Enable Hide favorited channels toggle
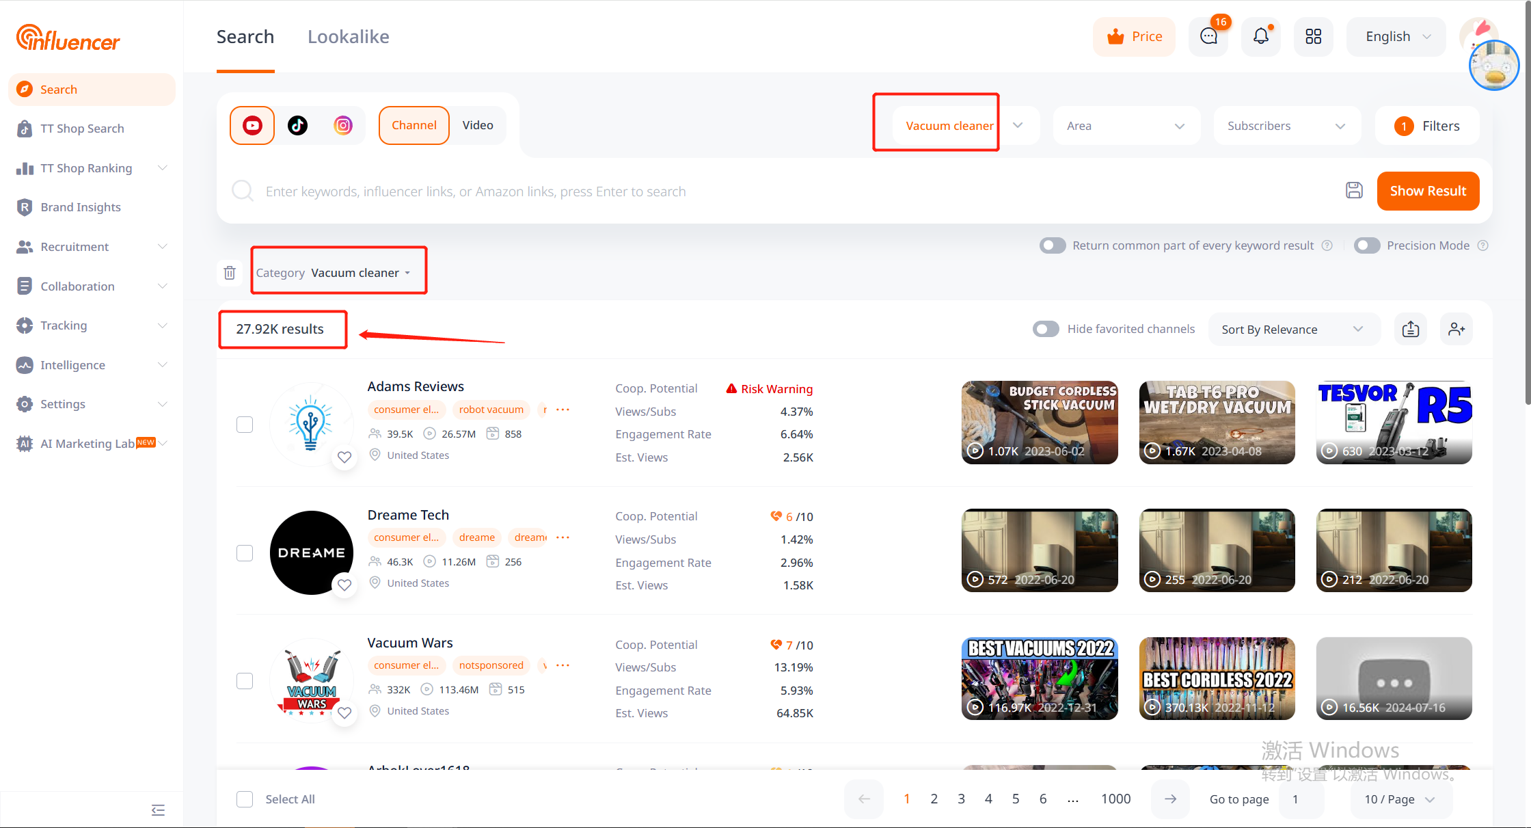 point(1046,329)
